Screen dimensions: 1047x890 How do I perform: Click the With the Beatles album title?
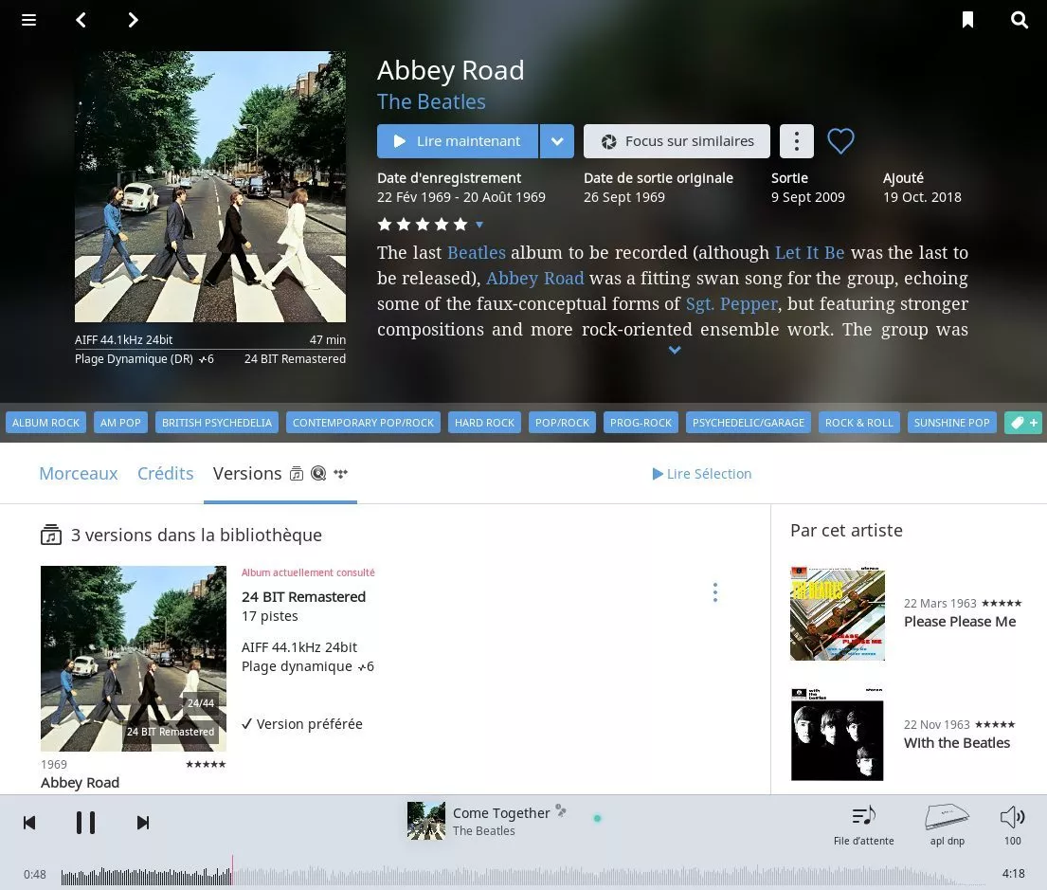[x=957, y=743]
